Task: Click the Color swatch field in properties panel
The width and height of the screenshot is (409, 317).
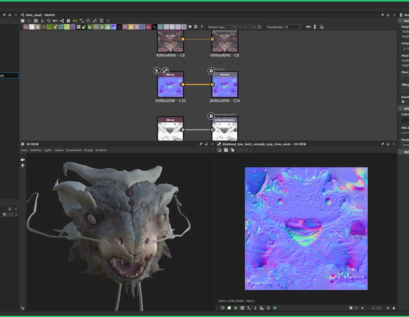Action: click(x=405, y=120)
